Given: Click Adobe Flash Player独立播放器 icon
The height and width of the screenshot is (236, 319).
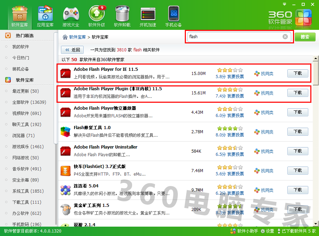Looking at the screenshot, I should [65, 112].
